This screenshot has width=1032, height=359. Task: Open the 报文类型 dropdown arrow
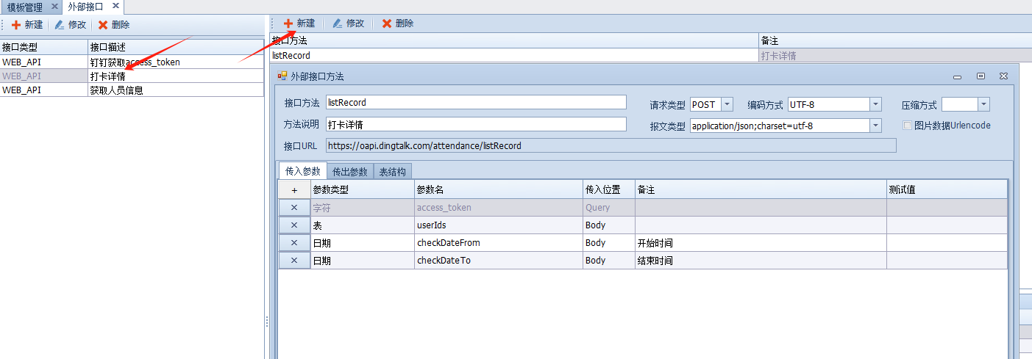coord(875,126)
